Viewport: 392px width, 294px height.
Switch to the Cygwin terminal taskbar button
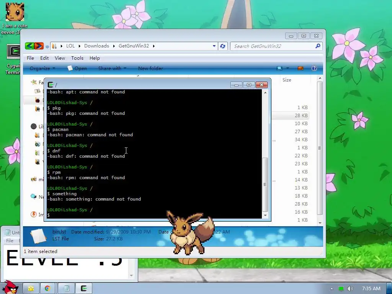(x=84, y=289)
